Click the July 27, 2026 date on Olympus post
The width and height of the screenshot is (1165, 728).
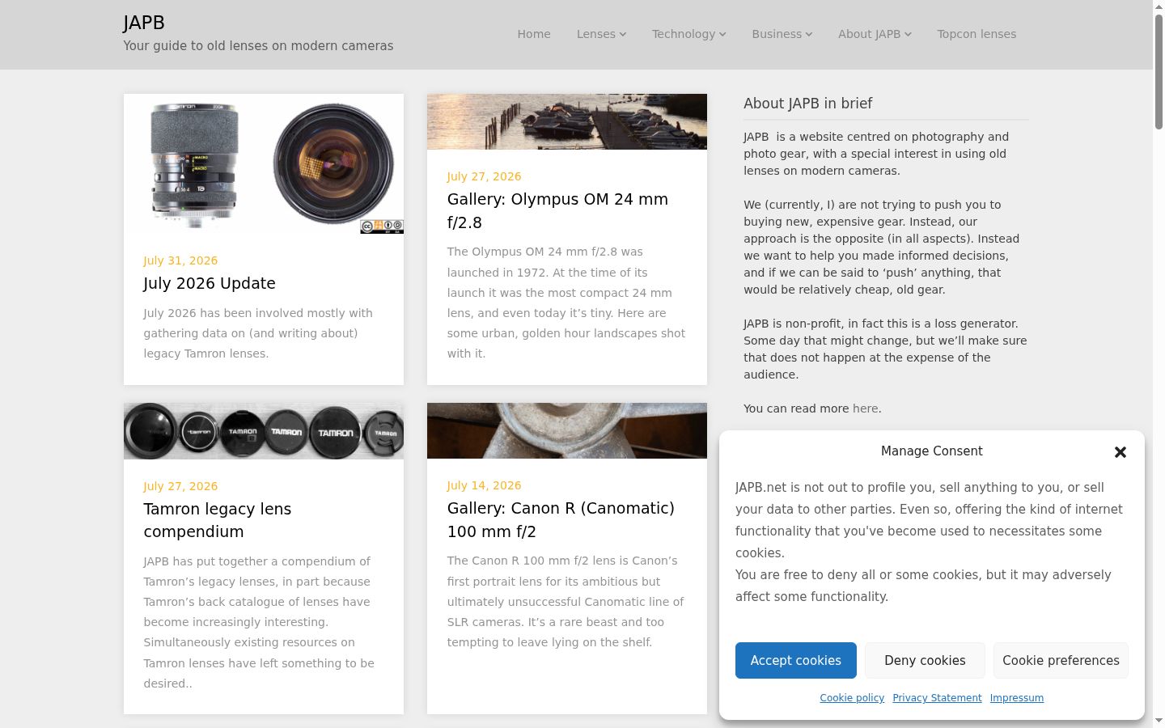click(484, 176)
